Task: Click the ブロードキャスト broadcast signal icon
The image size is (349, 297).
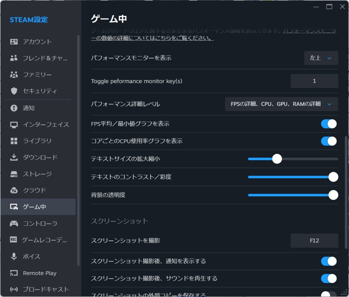Action: (x=14, y=289)
